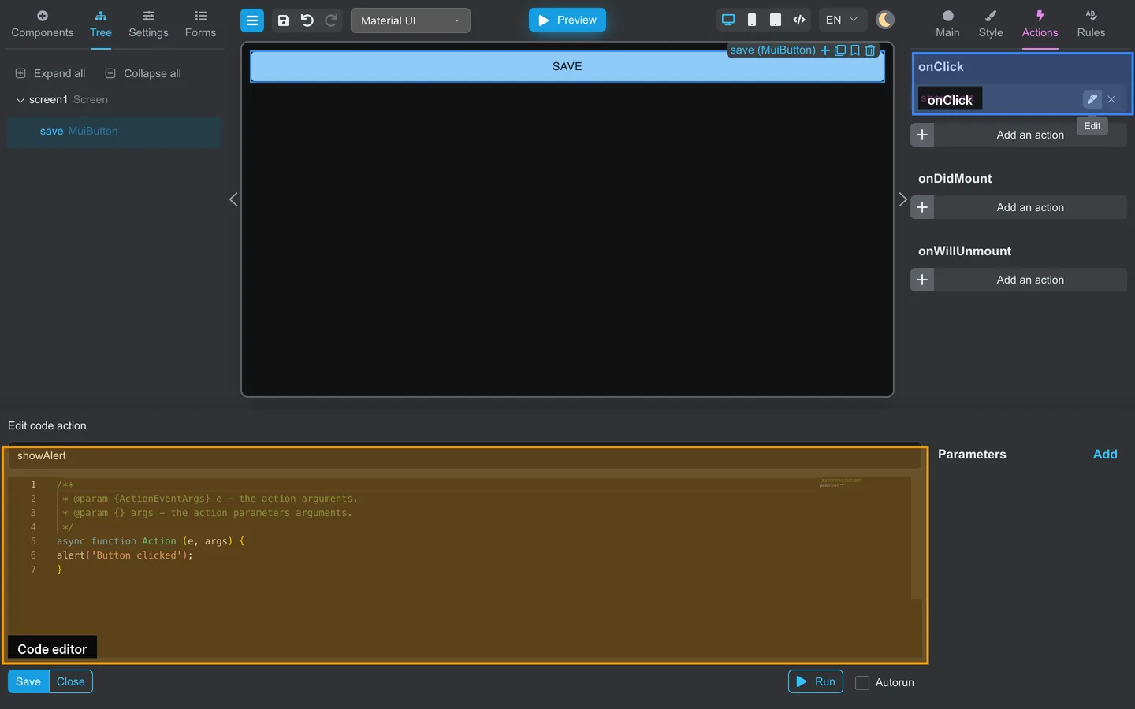Add an action under onClick
1135x709 pixels.
[1030, 135]
